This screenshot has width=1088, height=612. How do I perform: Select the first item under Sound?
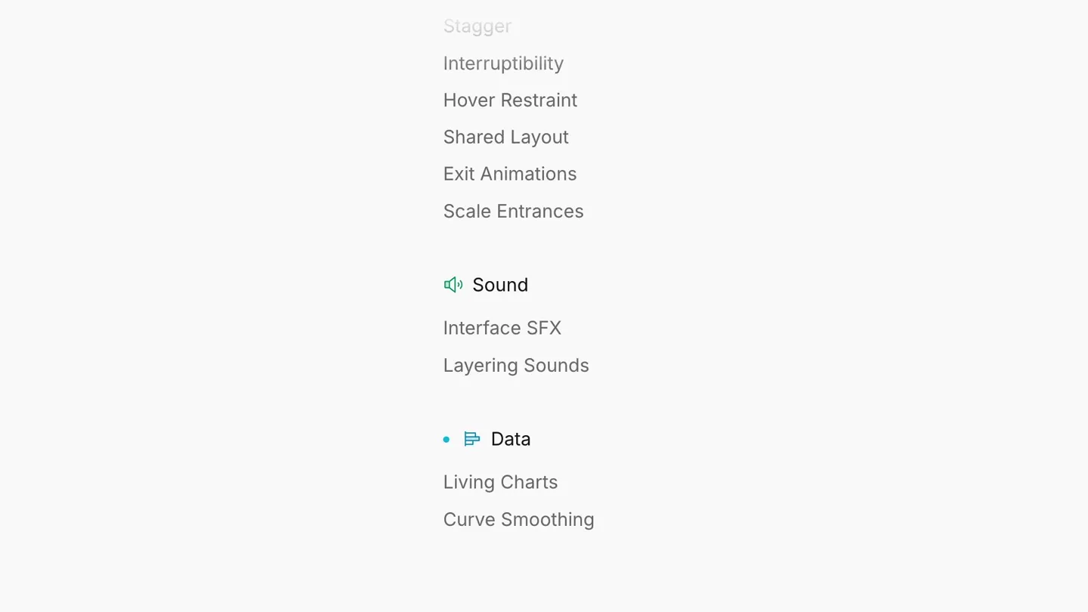tap(502, 328)
